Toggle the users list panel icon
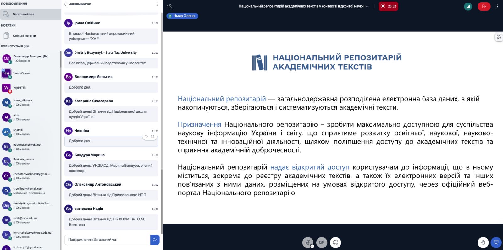 click(169, 6)
